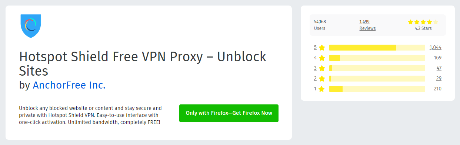Screen dimensions: 460x145
Task: Click the four-star rating bar
Action: 377,58
